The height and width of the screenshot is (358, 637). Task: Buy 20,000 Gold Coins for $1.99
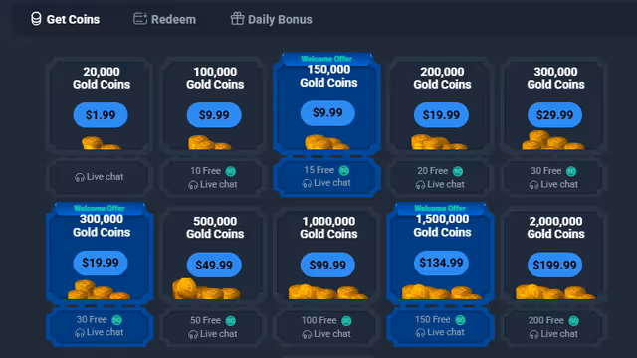click(101, 115)
